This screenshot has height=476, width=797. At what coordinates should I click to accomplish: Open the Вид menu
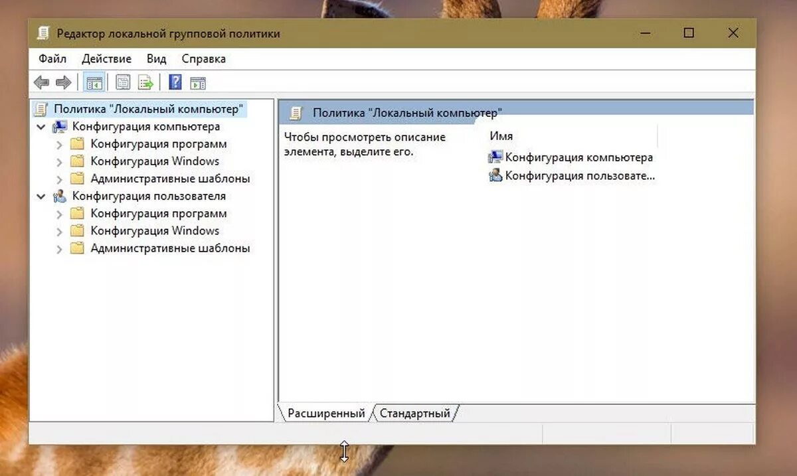click(156, 58)
